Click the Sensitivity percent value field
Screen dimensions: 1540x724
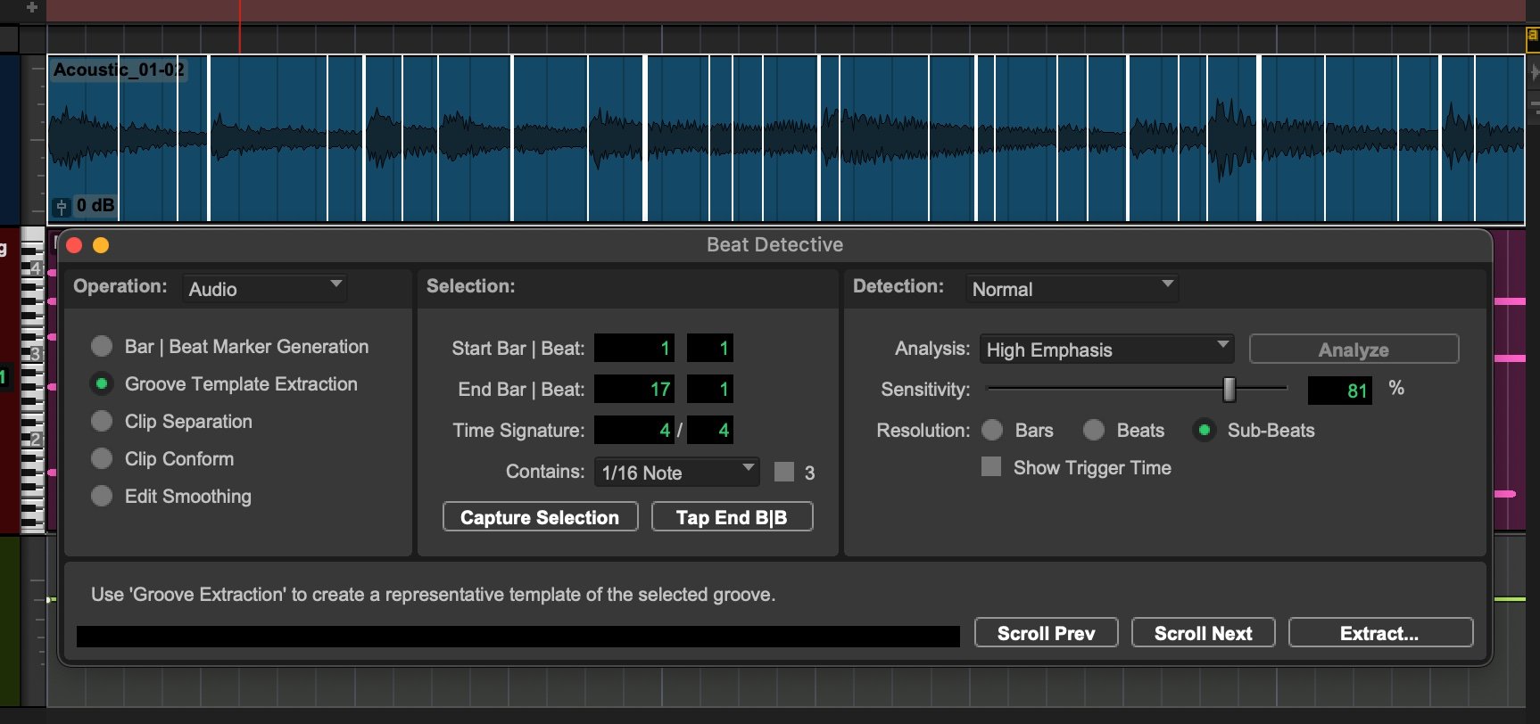pos(1339,390)
